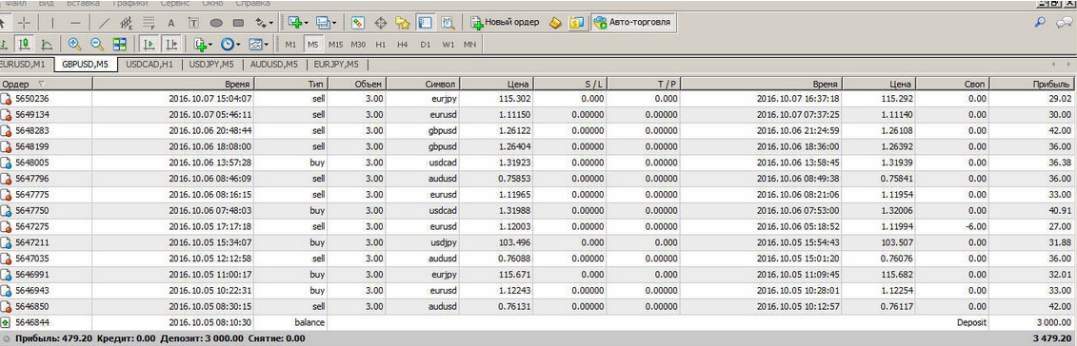The height and width of the screenshot is (346, 1077).
Task: Select the crosshair cursor tool
Action: [24, 23]
